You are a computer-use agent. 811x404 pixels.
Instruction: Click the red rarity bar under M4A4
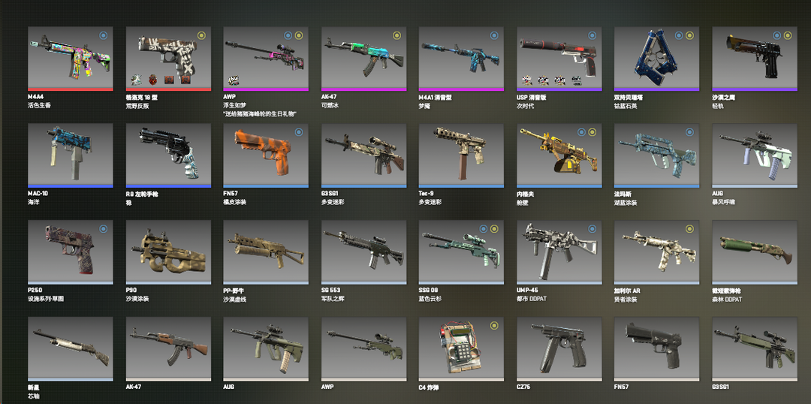[71, 89]
